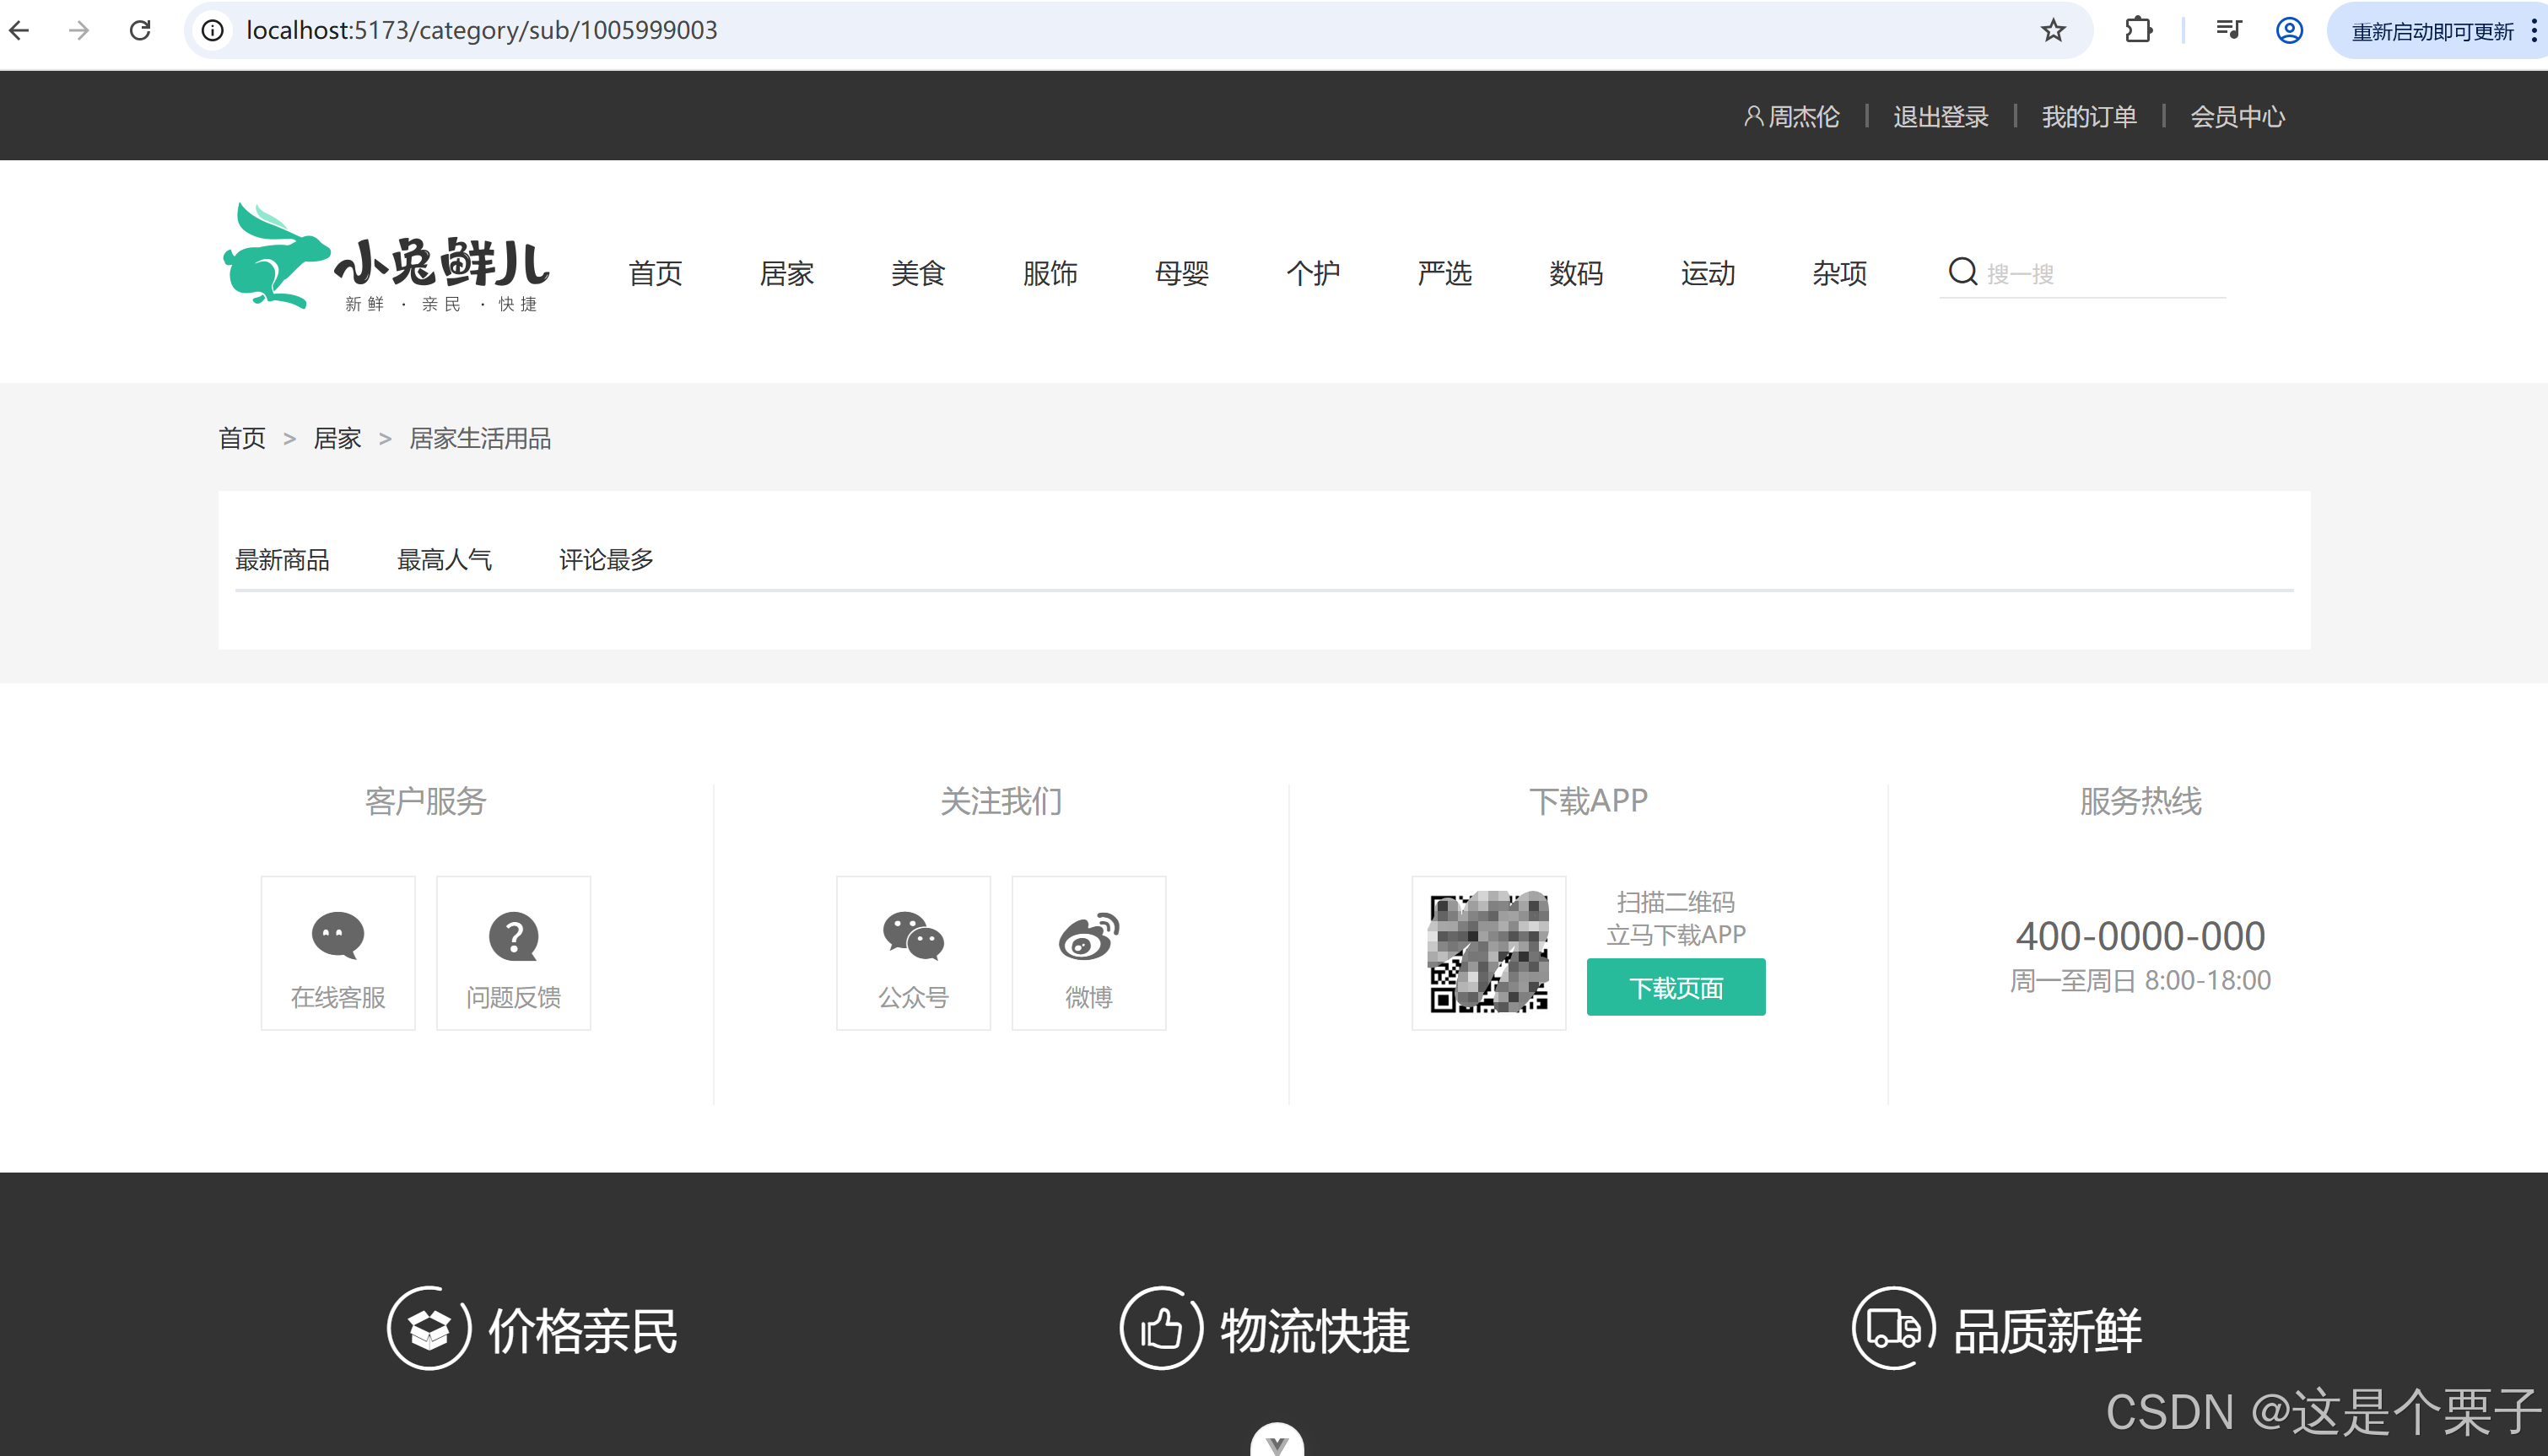Click 居家 in the breadcrumb
The height and width of the screenshot is (1456, 2548).
(337, 438)
